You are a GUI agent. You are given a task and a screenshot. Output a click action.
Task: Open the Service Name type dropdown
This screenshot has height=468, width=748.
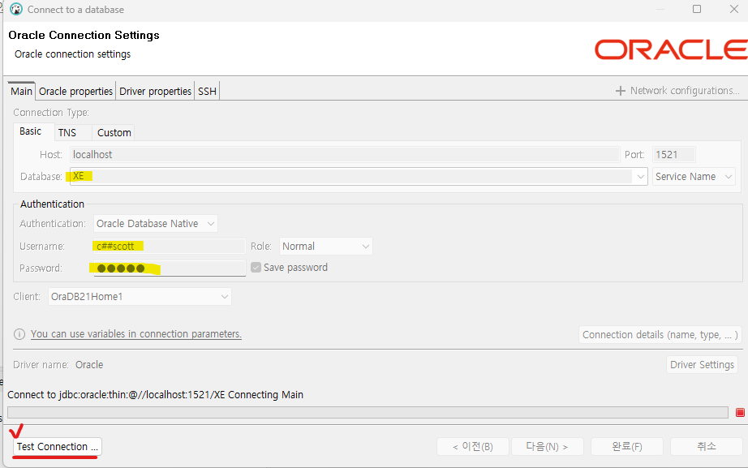[x=694, y=177]
